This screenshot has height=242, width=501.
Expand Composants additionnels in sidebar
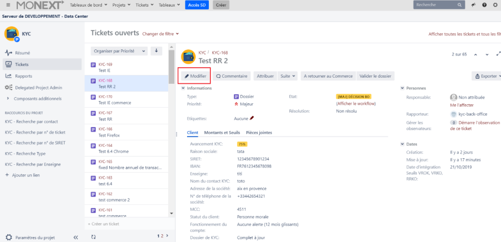8,98
